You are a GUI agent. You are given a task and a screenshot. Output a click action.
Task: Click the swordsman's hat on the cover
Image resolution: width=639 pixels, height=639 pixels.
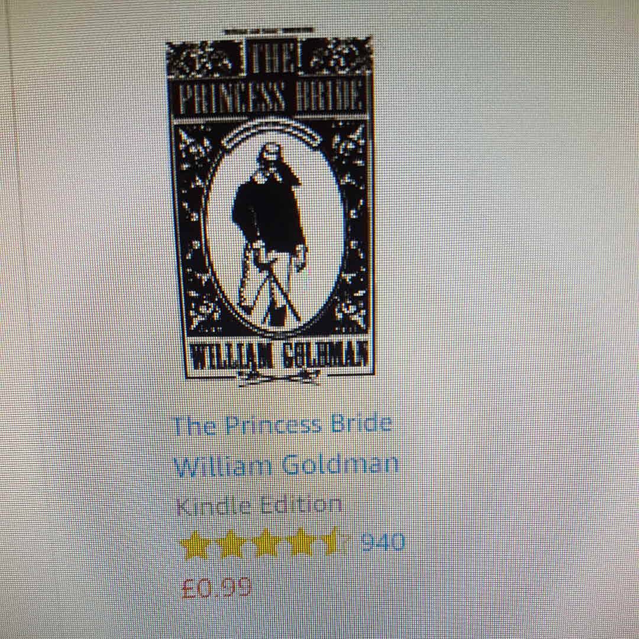coord(272,150)
